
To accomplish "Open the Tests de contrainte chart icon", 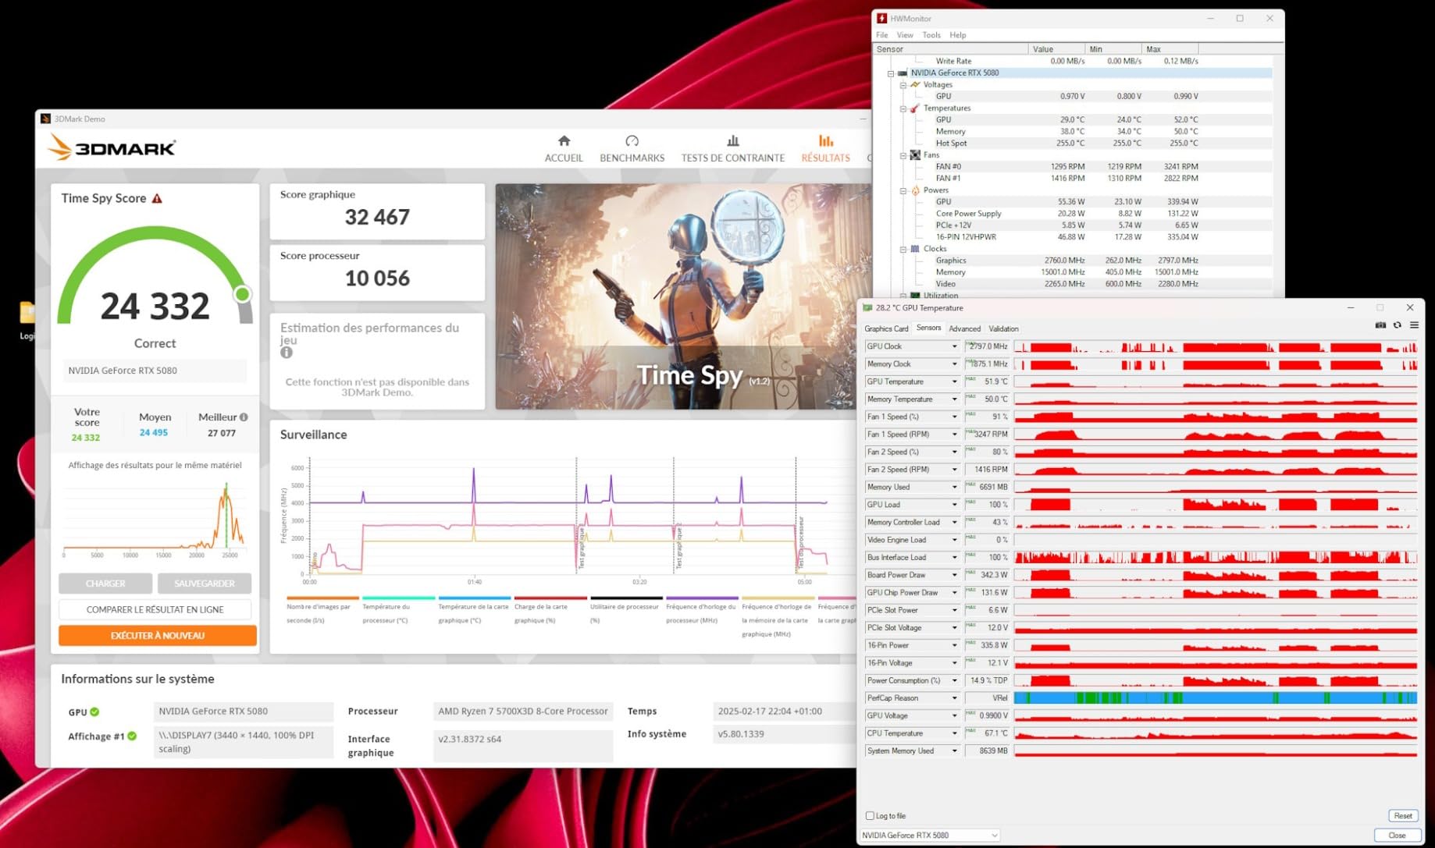I will (x=732, y=141).
